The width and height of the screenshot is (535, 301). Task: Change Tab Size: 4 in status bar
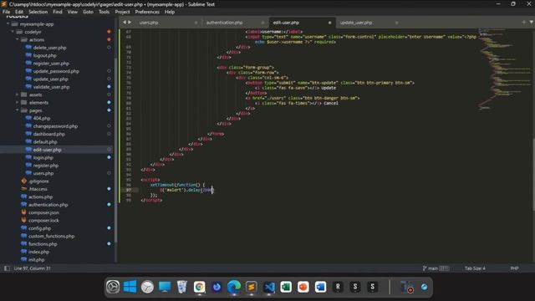pyautogui.click(x=475, y=268)
